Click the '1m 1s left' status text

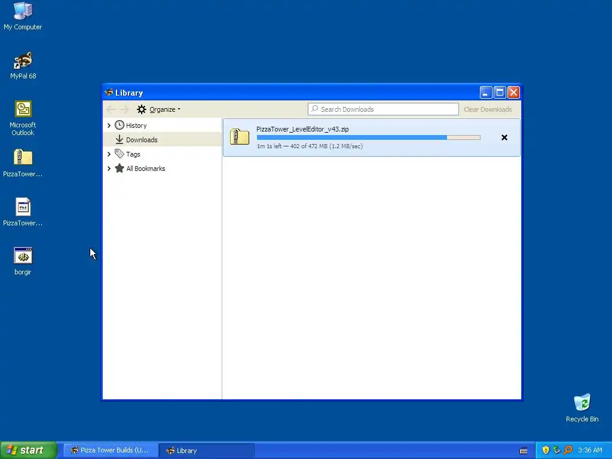269,146
